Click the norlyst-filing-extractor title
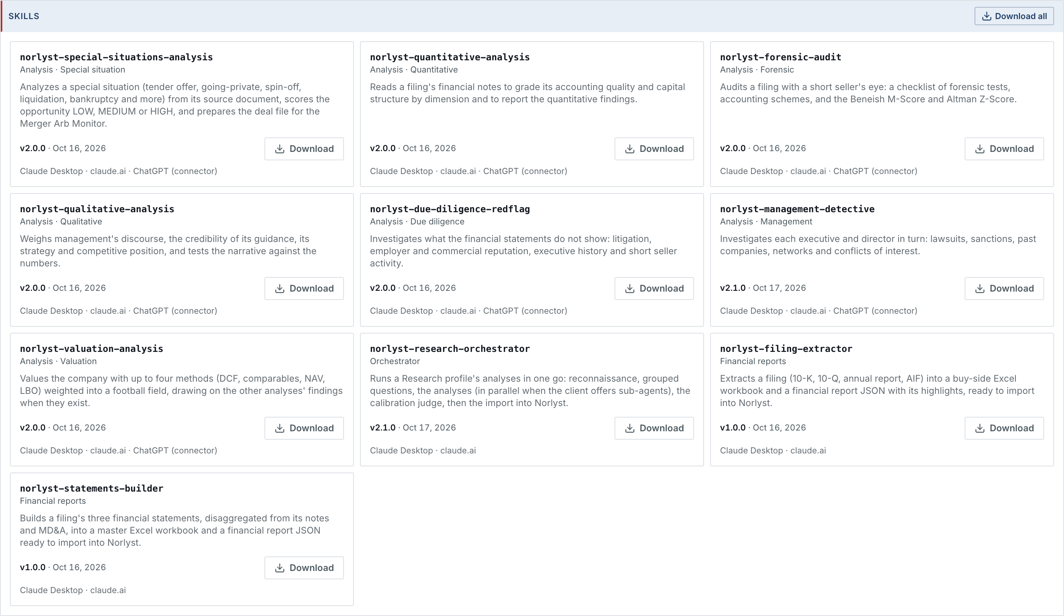The image size is (1064, 616). (x=786, y=349)
